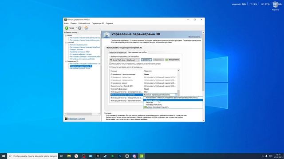Select Поворот дисплея in task tree

coord(76,49)
